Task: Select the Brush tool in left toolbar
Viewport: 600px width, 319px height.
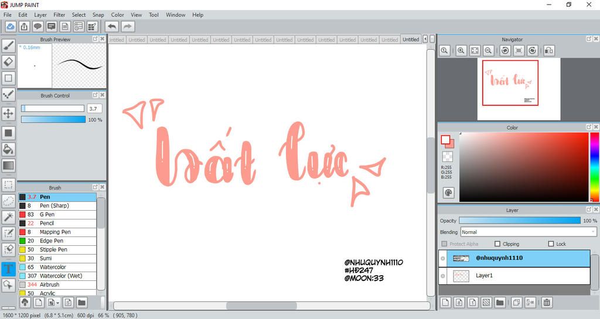Action: pos(8,46)
